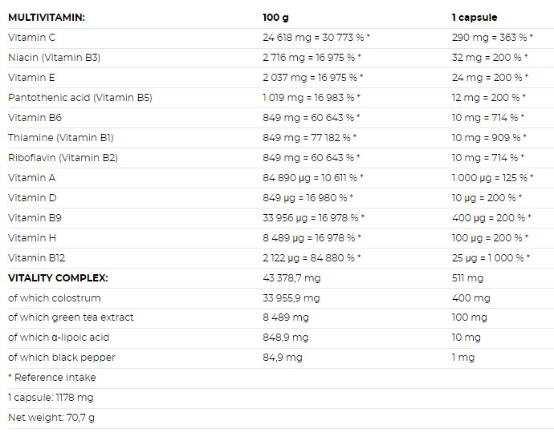Select the Pantothenic acid (Vitamin B5) label
This screenshot has height=441, width=554.
[x=79, y=97]
